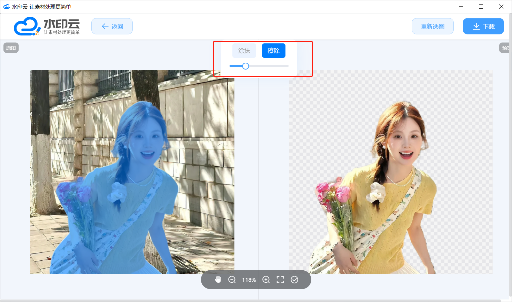Click the original photo with blue mask

[x=132, y=172]
